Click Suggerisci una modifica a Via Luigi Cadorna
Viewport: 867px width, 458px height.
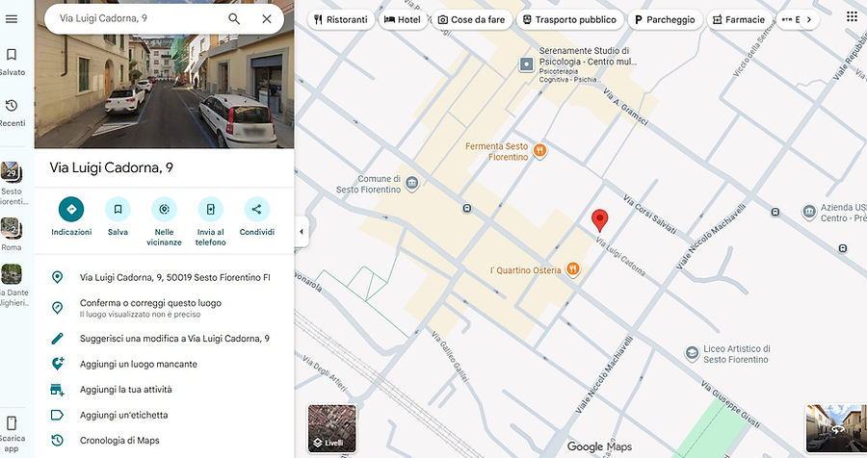point(164,339)
